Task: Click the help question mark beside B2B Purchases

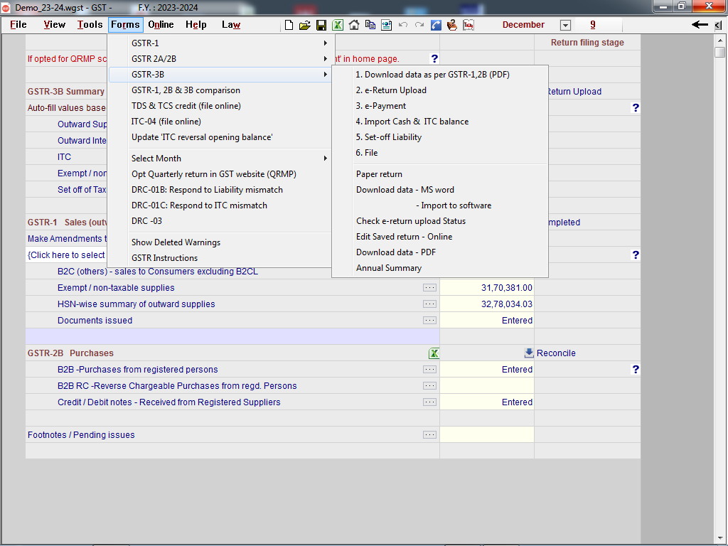Action: tap(636, 370)
